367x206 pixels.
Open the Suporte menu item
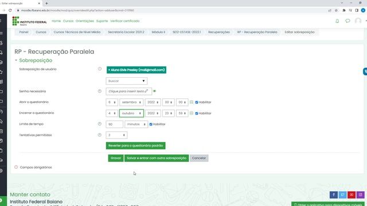(x=102, y=21)
